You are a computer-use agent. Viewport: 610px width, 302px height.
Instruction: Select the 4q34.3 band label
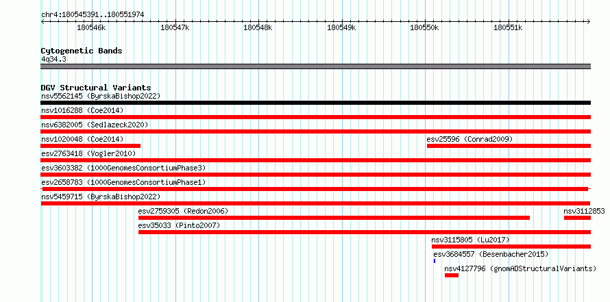point(53,60)
